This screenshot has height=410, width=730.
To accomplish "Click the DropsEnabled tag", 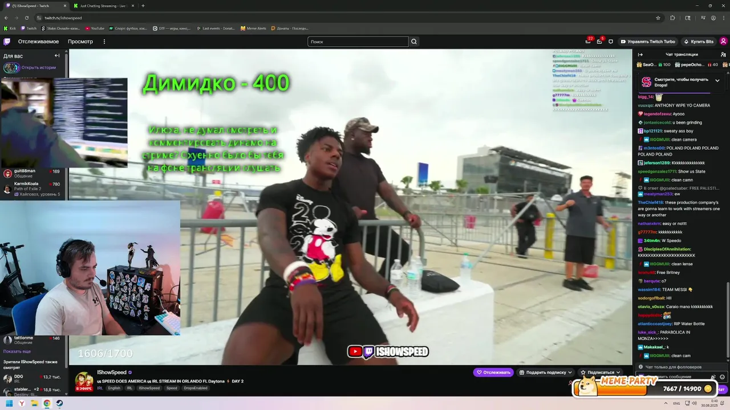I will click(x=196, y=388).
